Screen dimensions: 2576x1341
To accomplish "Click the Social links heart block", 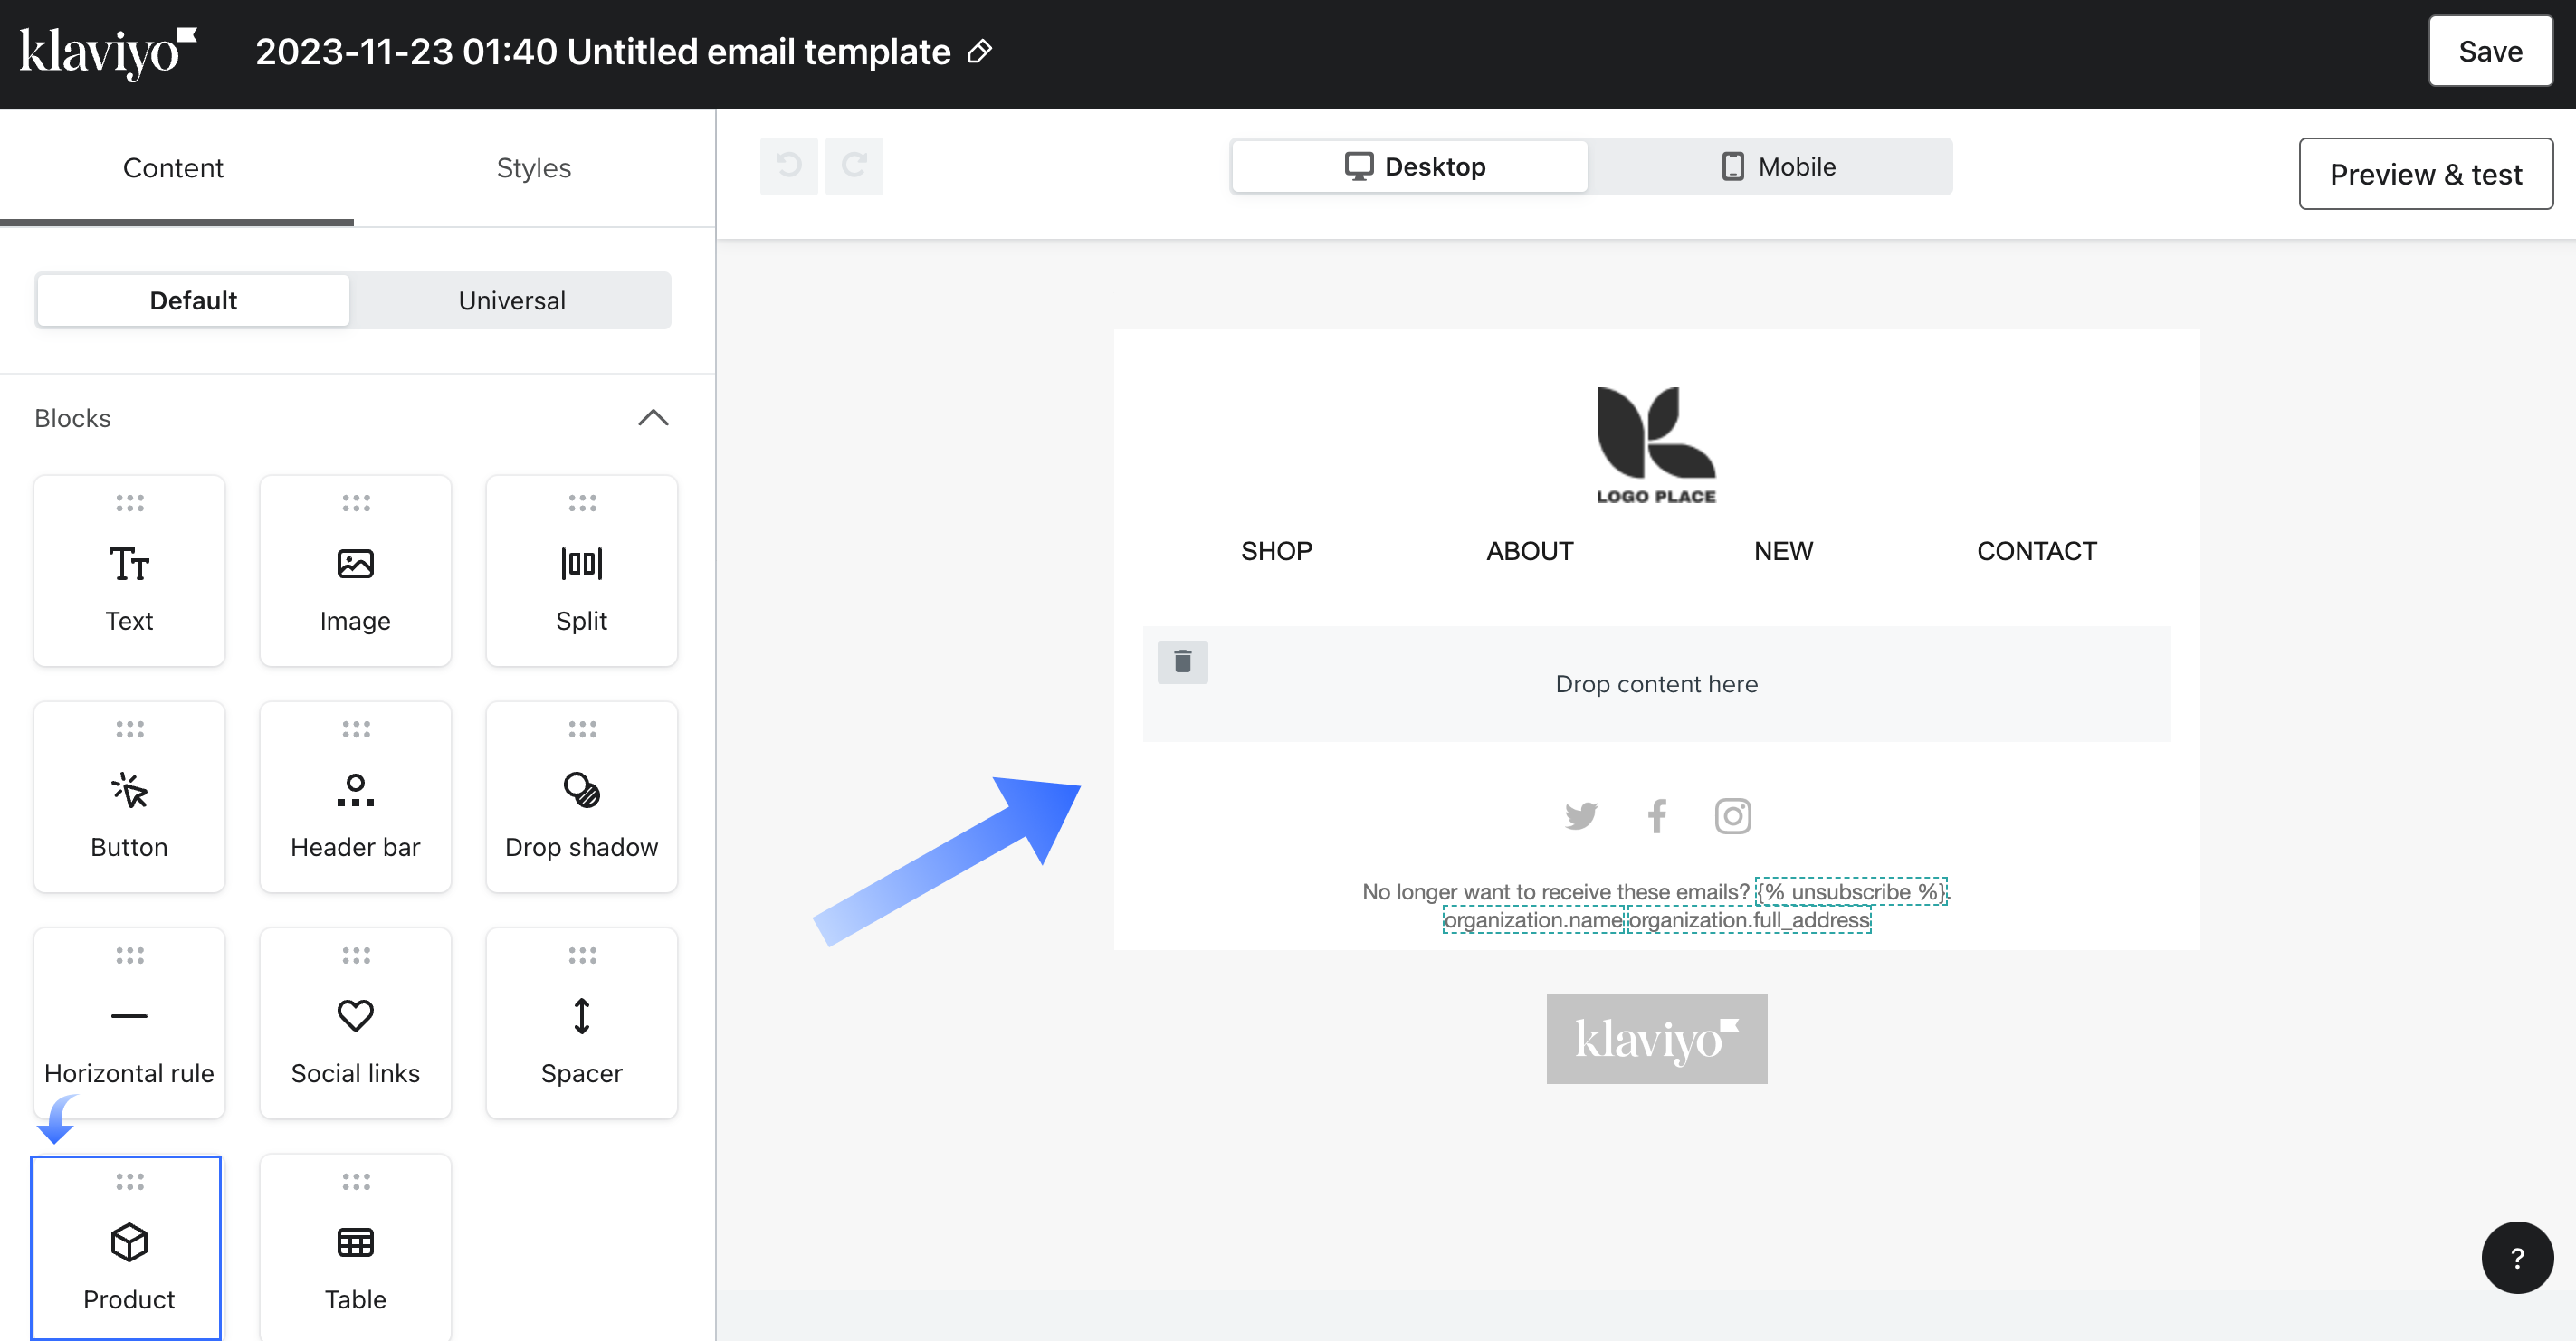I will coord(355,1023).
